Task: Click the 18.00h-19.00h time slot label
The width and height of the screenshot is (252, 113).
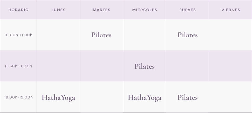Action: click(x=18, y=97)
